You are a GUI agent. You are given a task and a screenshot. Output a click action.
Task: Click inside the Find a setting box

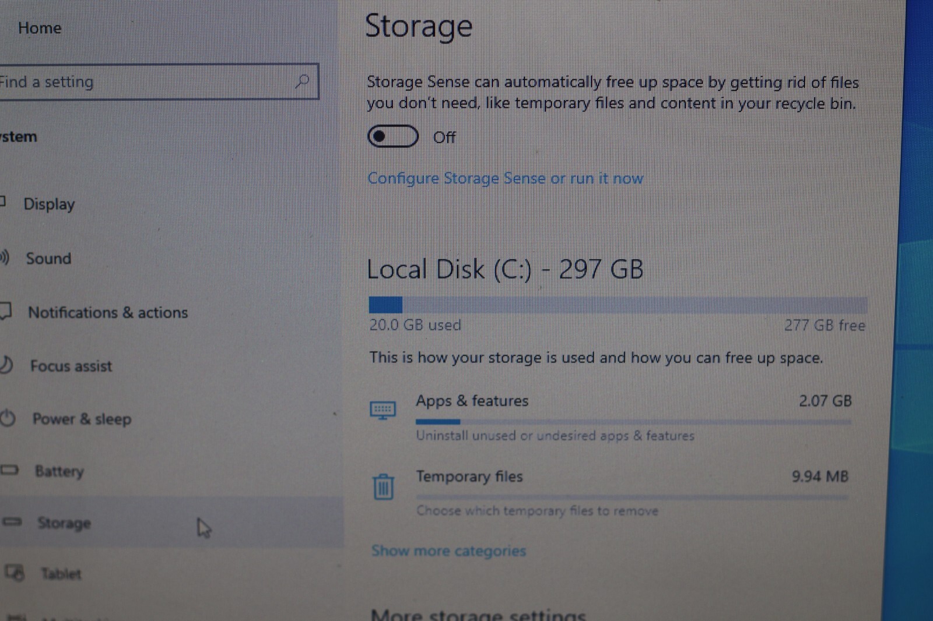[x=159, y=82]
